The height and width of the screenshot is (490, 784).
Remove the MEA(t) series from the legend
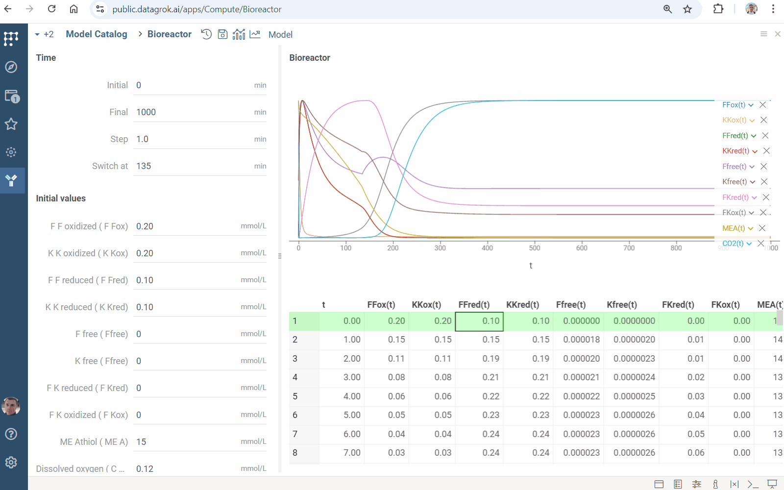coord(762,228)
